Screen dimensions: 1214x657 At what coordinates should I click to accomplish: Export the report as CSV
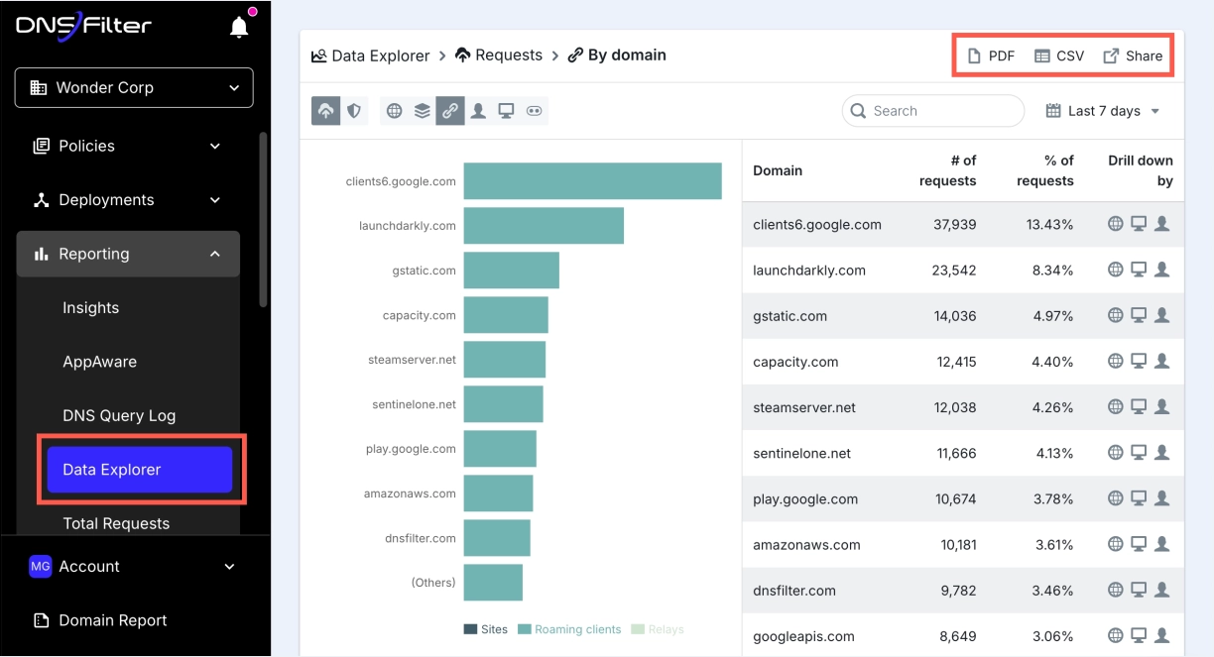pyautogui.click(x=1059, y=55)
